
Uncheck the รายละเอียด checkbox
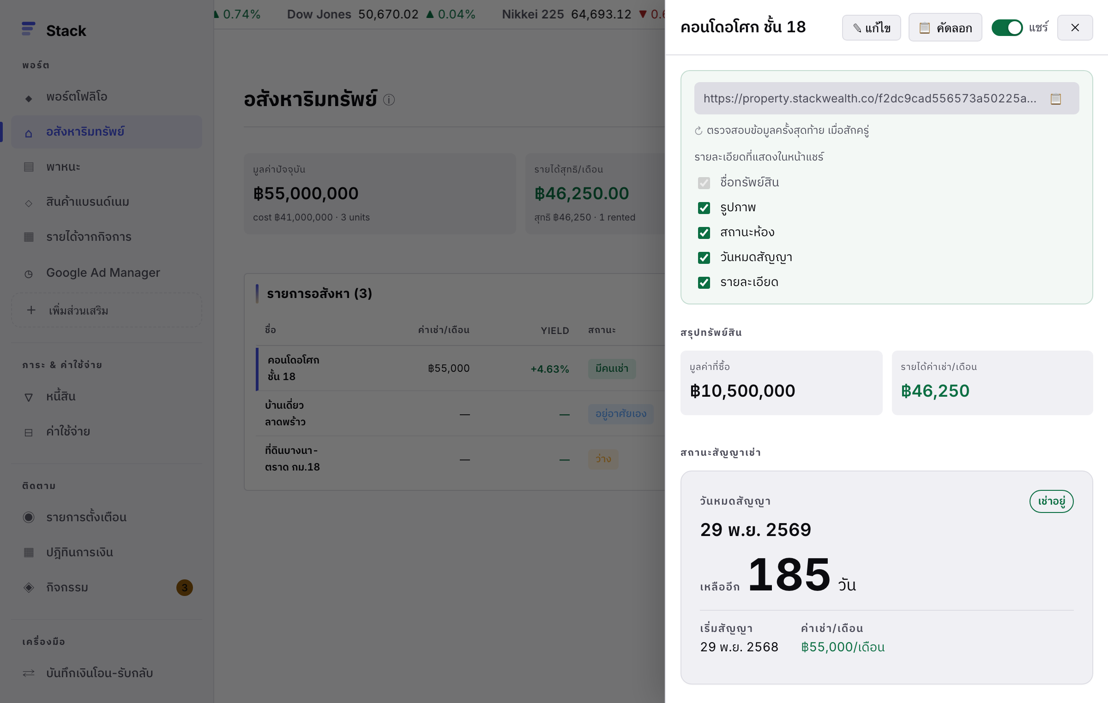(704, 283)
